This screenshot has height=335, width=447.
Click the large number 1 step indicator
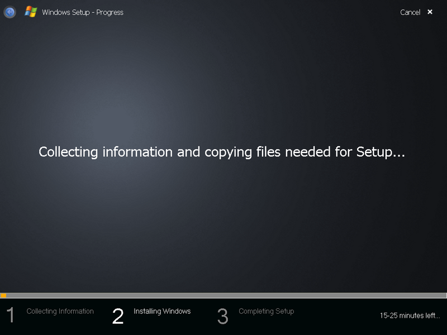coord(10,315)
